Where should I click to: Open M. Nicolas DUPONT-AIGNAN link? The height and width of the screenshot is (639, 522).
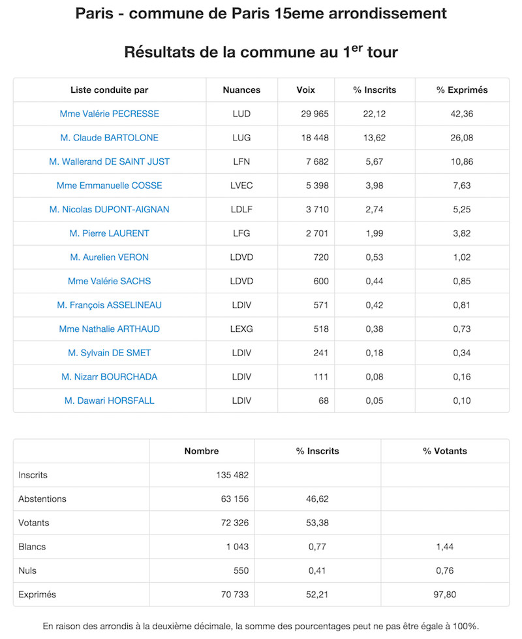110,210
